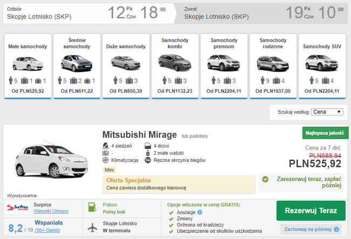Select the Małe samochody category card
The width and height of the screenshot is (351, 239).
(x=28, y=66)
